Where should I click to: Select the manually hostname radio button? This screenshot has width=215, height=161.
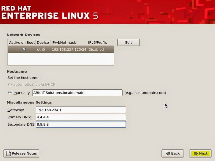(x=10, y=93)
